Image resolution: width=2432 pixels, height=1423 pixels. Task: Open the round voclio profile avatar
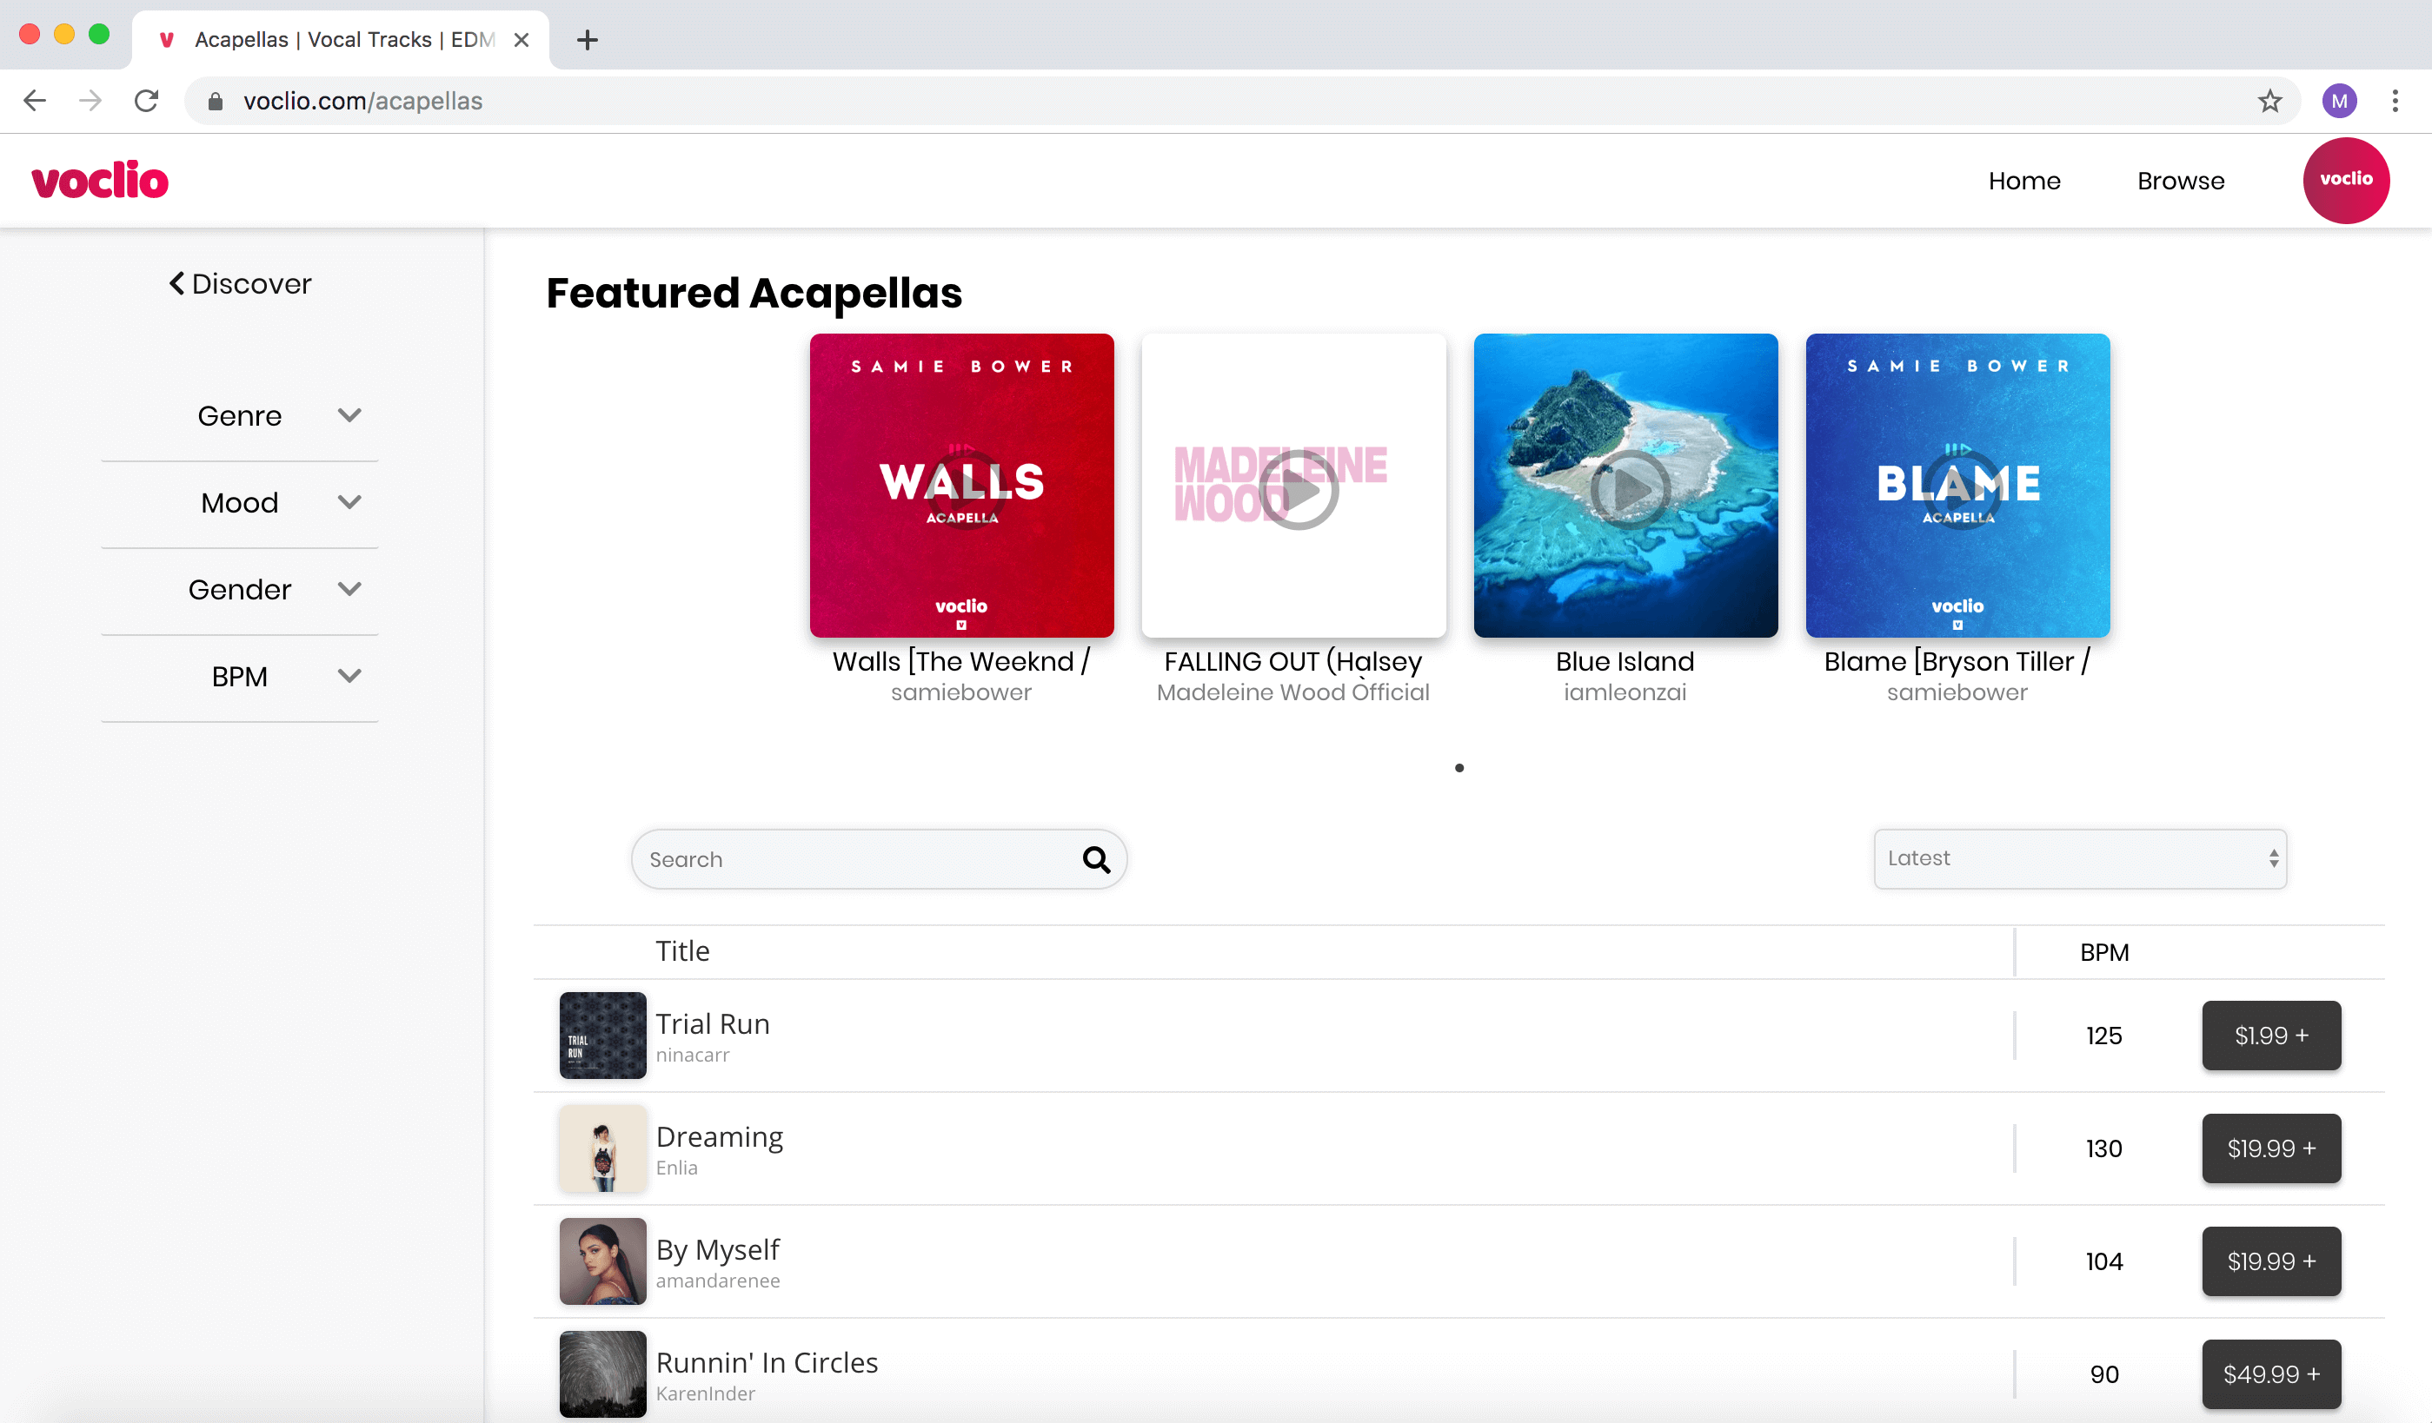point(2345,181)
